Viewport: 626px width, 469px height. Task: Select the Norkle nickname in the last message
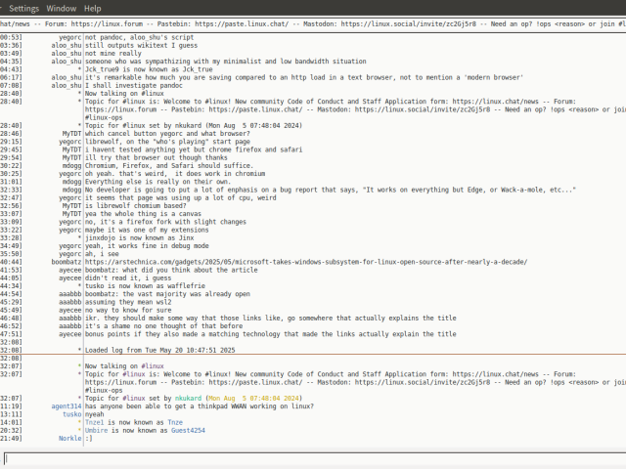click(x=69, y=439)
